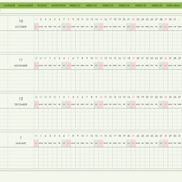This screenshot has width=182, height=182.
Task: Switch to the MONTHLY tab
Action: [42, 6]
